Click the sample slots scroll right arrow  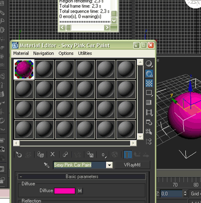coord(133,143)
